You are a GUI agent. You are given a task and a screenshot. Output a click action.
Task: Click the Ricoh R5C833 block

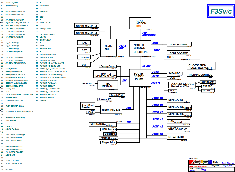111,109
